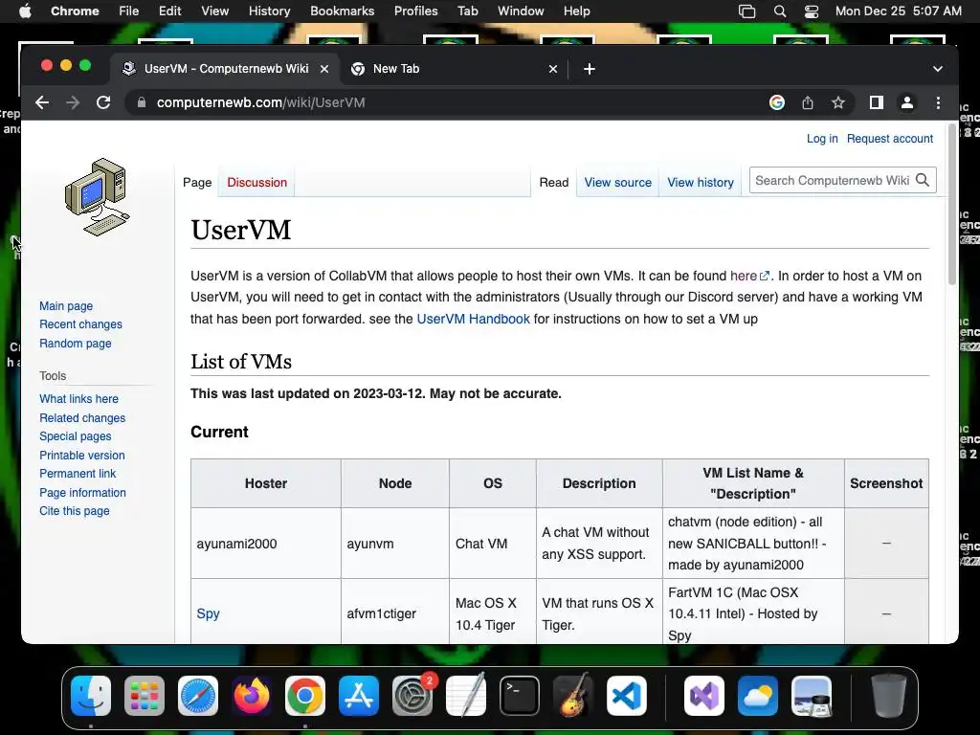
Task: Open Weather app from the Dock
Action: [x=758, y=696]
